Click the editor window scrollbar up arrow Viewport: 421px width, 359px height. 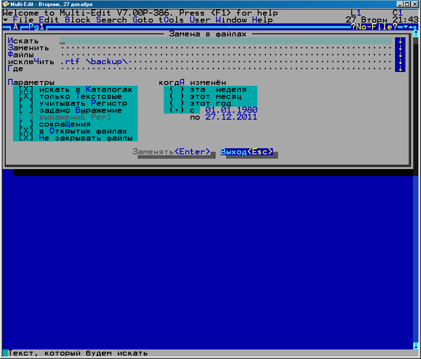(x=416, y=33)
